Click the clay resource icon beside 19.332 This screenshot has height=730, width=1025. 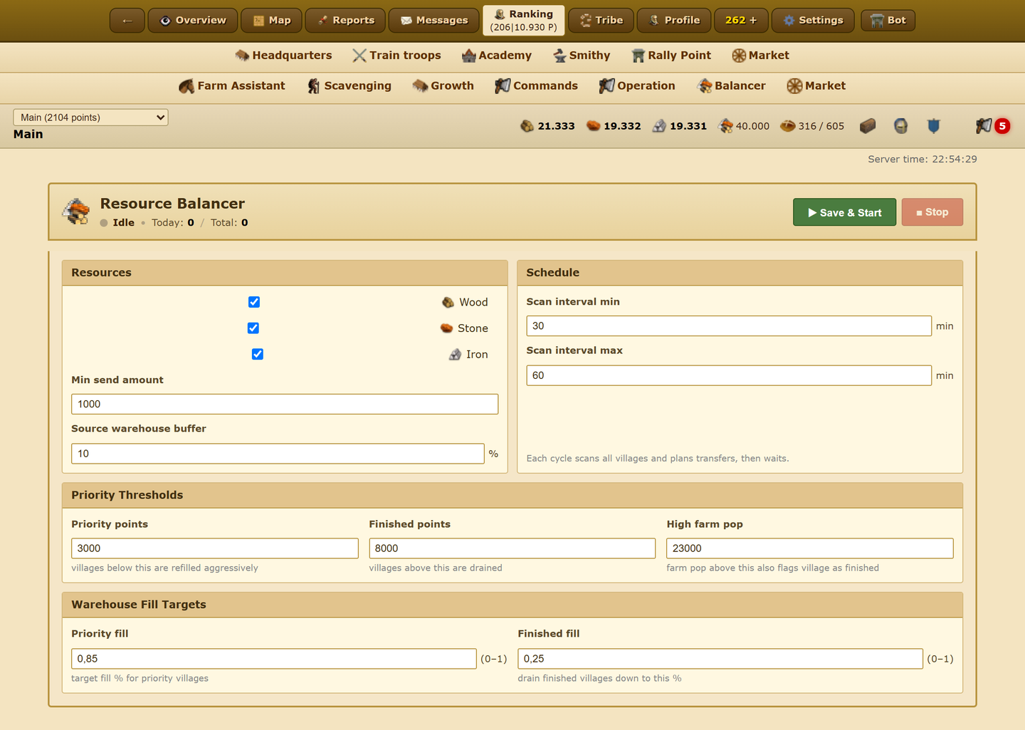593,126
